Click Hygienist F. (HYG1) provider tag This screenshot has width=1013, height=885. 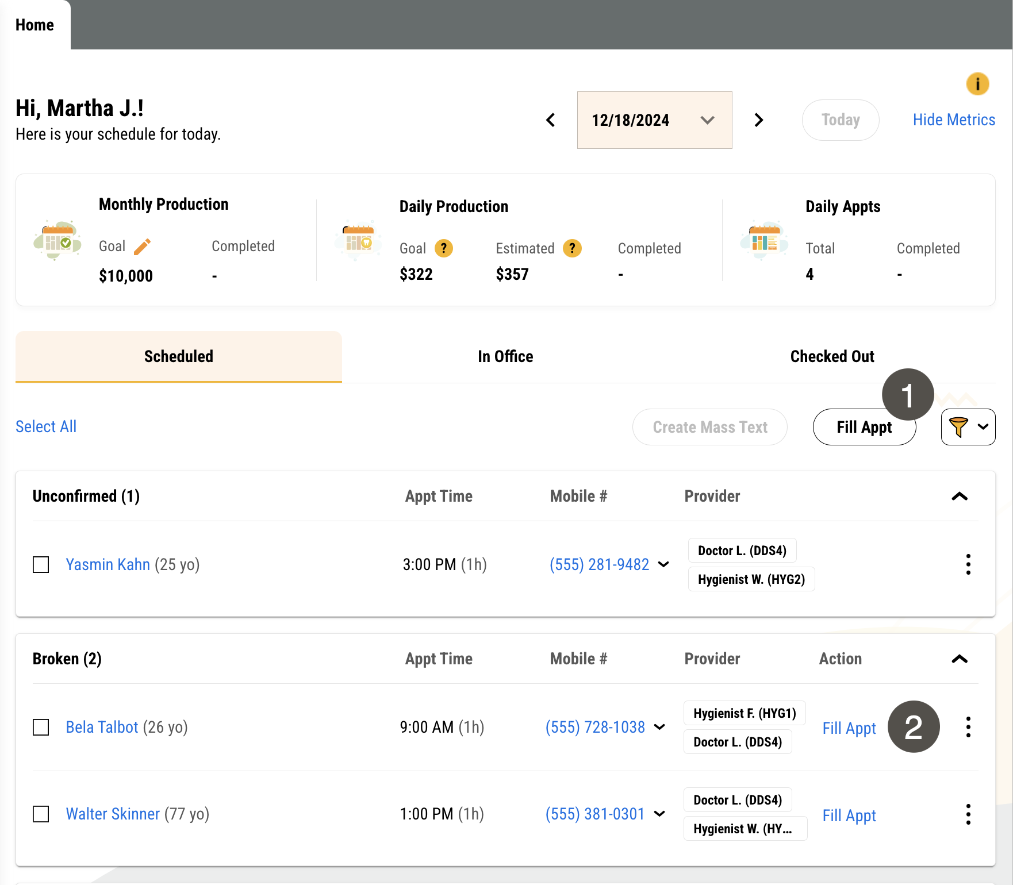pyautogui.click(x=745, y=713)
